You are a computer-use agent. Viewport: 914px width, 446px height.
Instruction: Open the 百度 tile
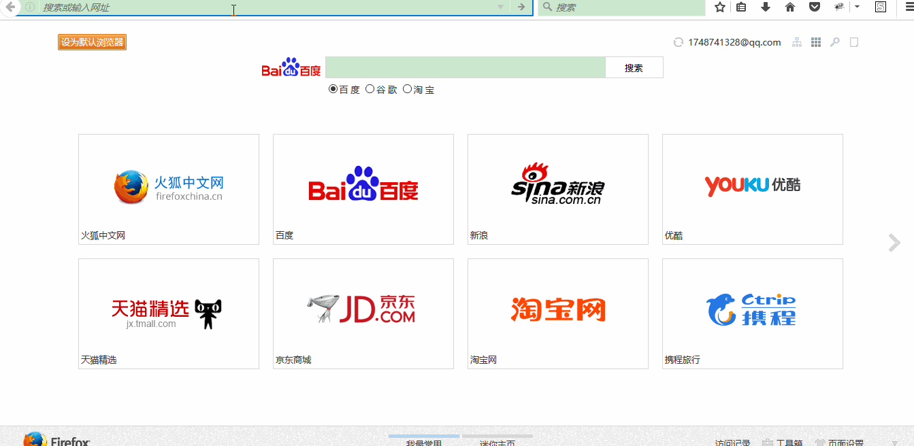[x=363, y=189]
